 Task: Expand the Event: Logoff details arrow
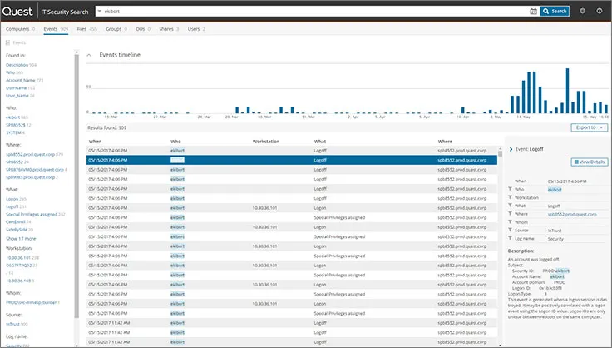(x=511, y=148)
